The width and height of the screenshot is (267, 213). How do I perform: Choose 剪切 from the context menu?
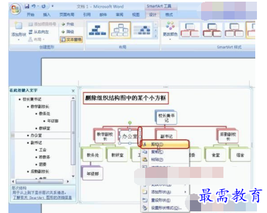(165, 144)
